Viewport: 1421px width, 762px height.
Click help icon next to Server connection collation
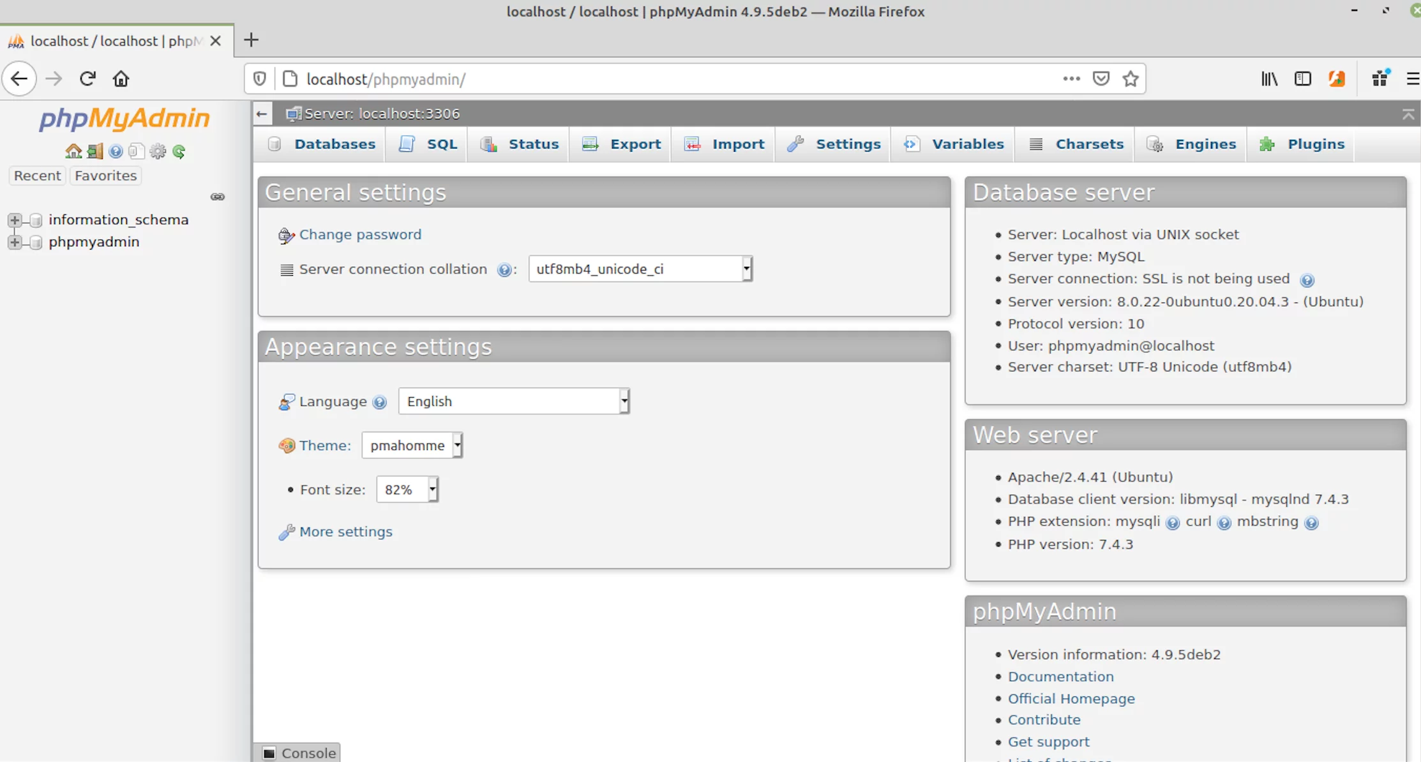(504, 270)
